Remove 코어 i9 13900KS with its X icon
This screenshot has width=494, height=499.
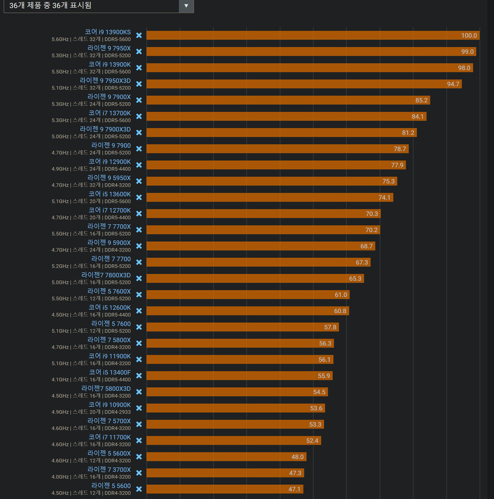(139, 36)
